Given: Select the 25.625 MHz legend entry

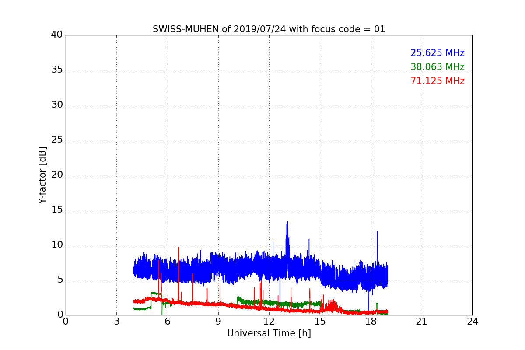Looking at the screenshot, I should point(437,53).
